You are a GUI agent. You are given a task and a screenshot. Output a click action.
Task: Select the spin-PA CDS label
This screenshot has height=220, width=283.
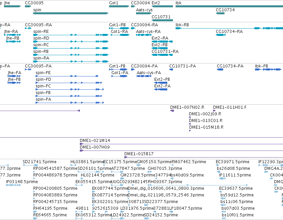pos(43,100)
